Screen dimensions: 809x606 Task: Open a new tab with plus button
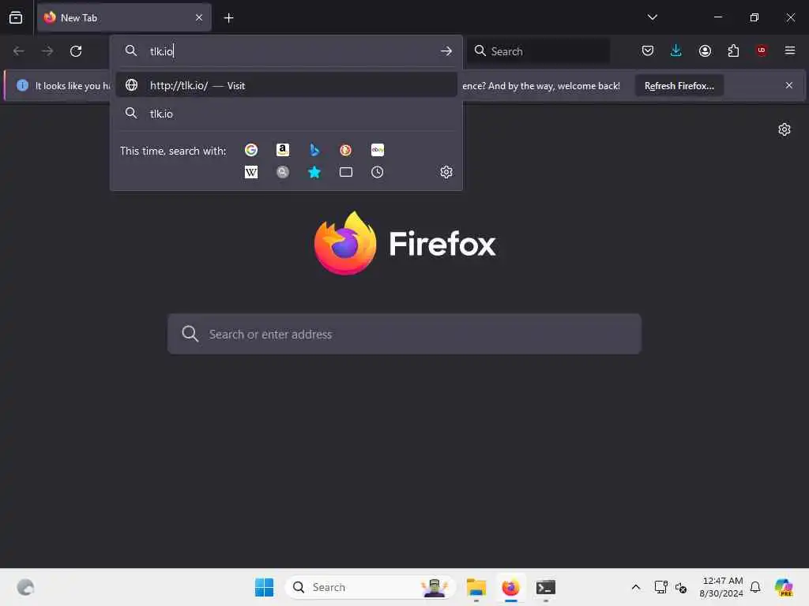click(x=228, y=18)
